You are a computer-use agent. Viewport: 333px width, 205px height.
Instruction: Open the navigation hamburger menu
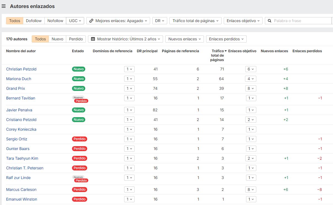pyautogui.click(x=4, y=6)
